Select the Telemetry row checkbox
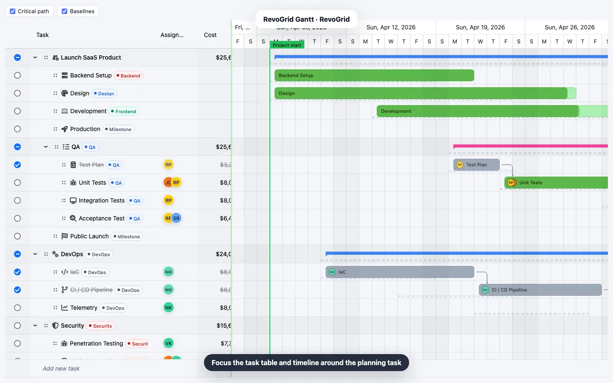The height and width of the screenshot is (383, 613). coord(17,308)
